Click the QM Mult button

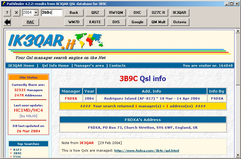point(159,22)
